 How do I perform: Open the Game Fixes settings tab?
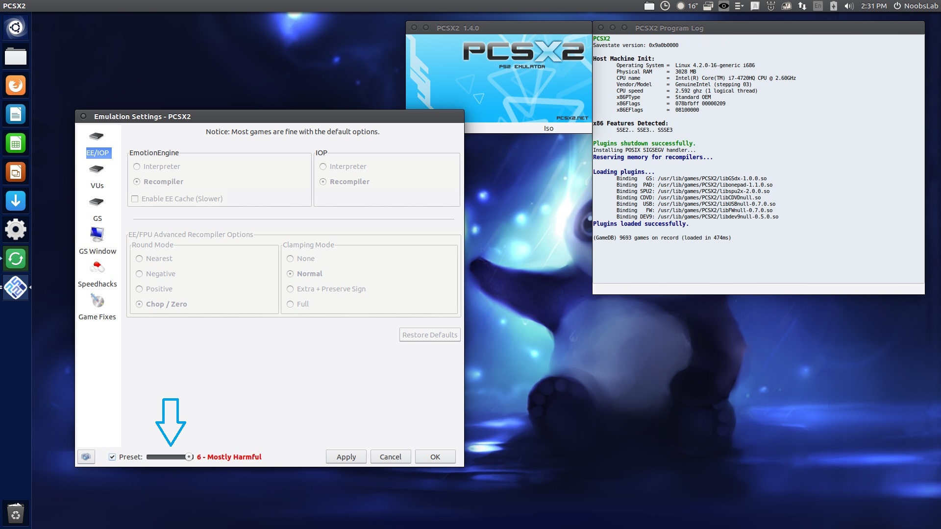point(97,317)
